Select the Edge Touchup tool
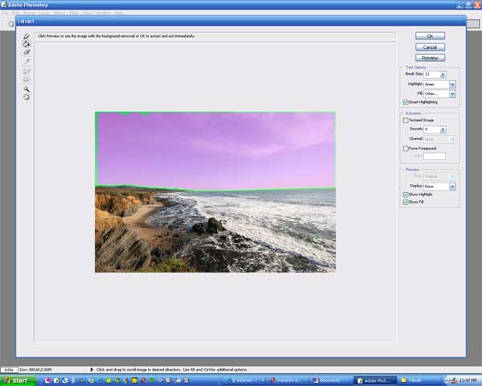The width and height of the screenshot is (482, 386). coord(27,80)
